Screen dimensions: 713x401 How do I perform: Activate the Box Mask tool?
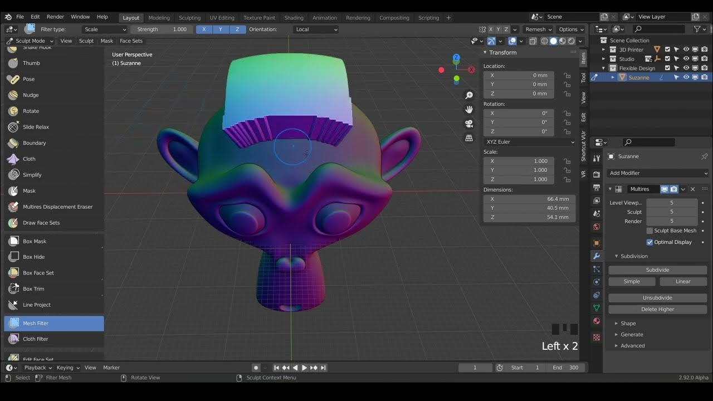point(54,241)
